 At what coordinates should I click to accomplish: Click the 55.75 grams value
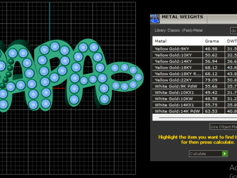[x=211, y=105]
